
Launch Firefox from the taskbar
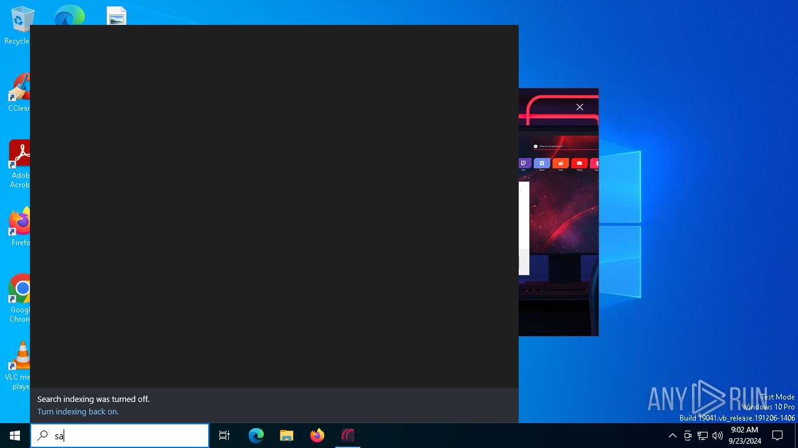317,436
